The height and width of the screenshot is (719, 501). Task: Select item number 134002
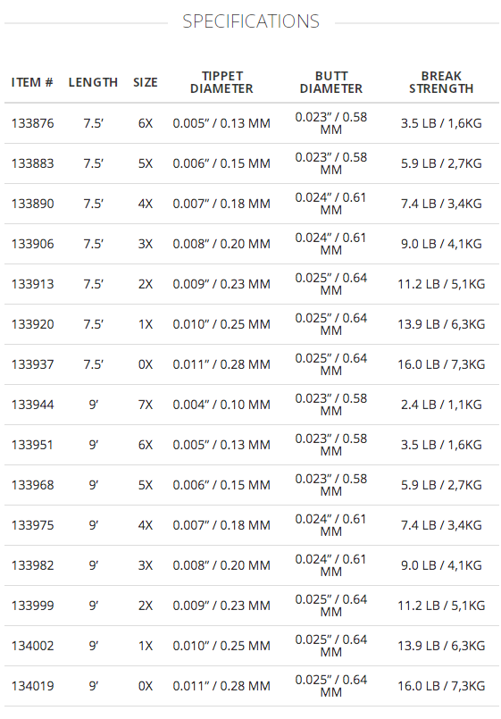[32, 646]
